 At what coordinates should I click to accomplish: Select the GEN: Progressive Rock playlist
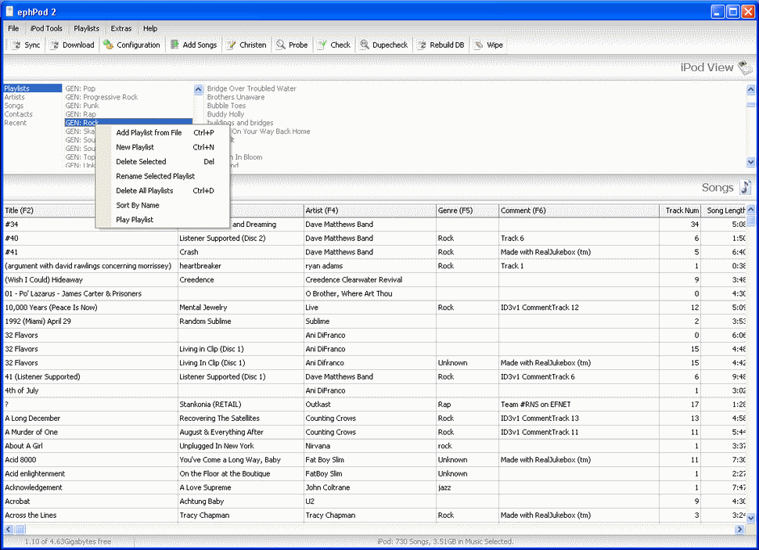coord(102,97)
